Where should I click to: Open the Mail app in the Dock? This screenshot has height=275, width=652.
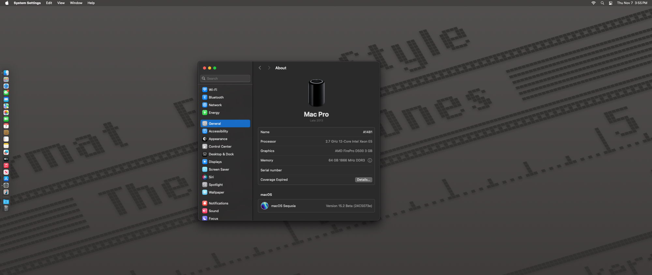pyautogui.click(x=6, y=99)
